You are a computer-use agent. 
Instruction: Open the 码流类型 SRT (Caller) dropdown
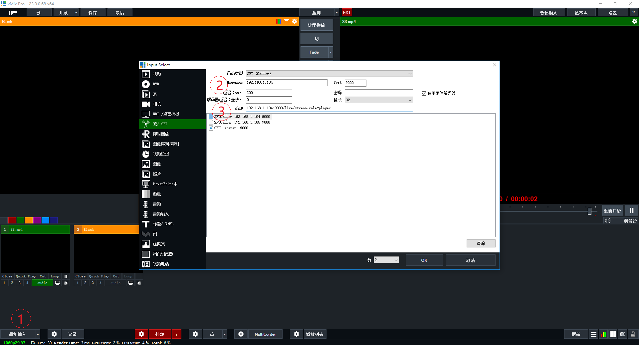click(x=329, y=73)
